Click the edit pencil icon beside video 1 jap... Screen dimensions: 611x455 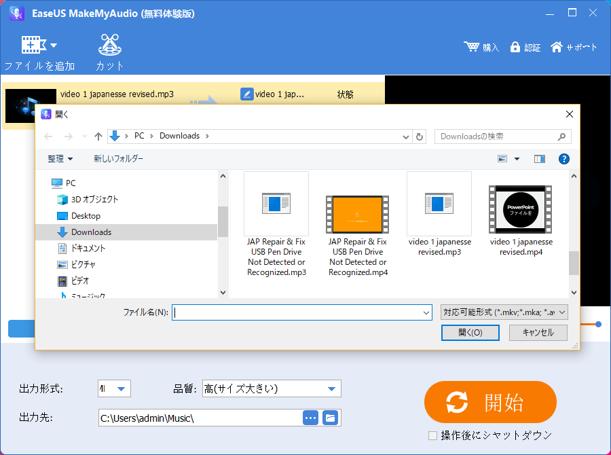click(x=246, y=94)
